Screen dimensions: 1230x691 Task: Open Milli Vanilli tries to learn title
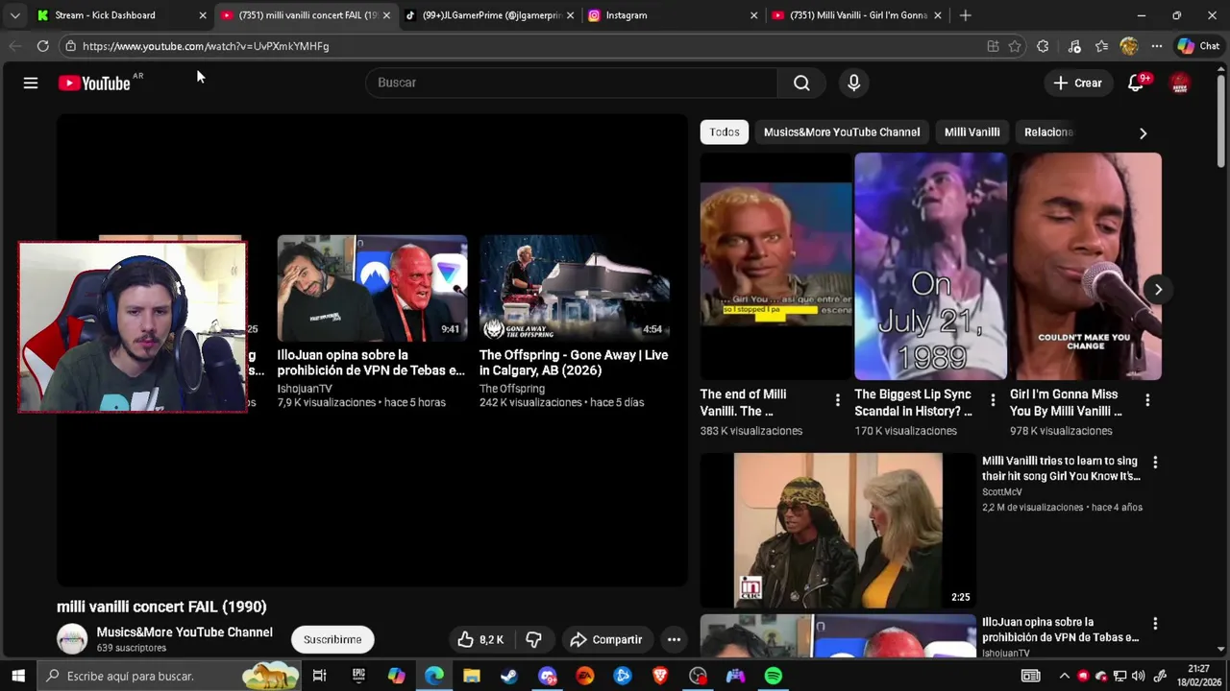(1061, 468)
